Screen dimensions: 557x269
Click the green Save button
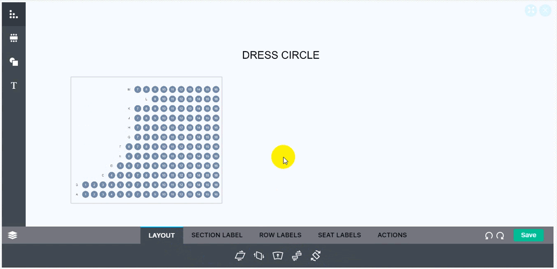529,235
